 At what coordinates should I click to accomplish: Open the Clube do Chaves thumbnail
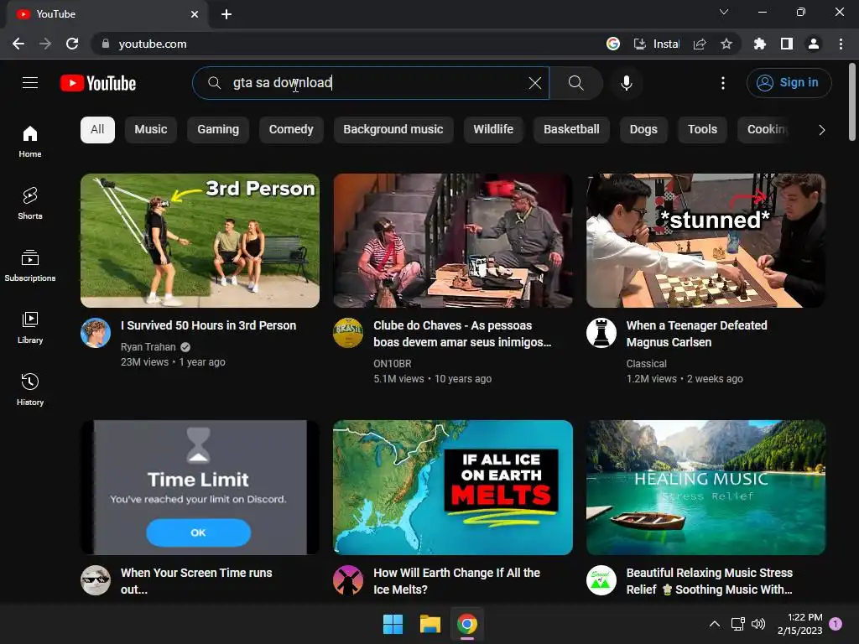(x=453, y=241)
